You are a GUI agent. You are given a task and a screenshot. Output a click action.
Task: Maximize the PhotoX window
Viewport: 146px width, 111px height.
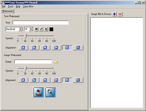[x=139, y=3]
